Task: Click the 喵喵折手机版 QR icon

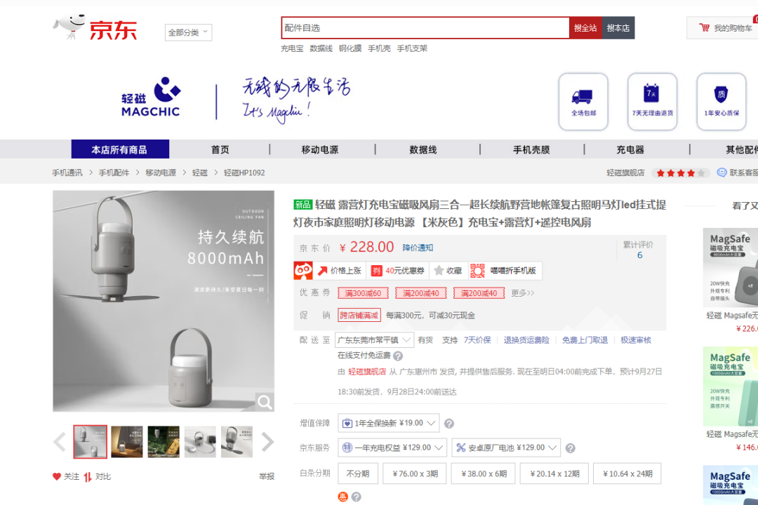Action: click(x=477, y=271)
